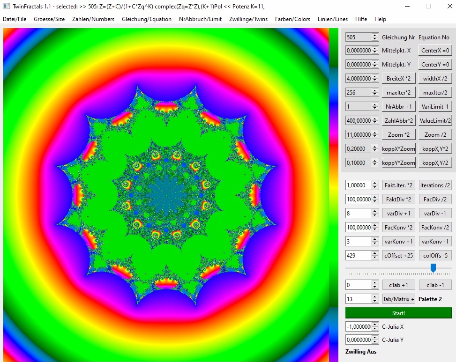Click the stepper arrows of equation number 505

pos(375,37)
